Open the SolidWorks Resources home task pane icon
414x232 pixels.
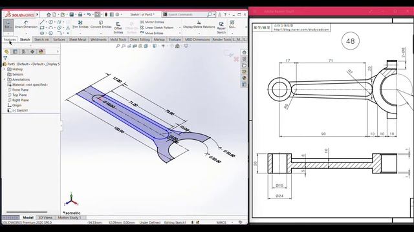pyautogui.click(x=245, y=52)
